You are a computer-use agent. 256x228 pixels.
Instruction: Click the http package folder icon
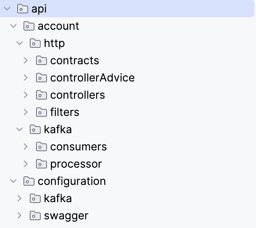pos(35,43)
